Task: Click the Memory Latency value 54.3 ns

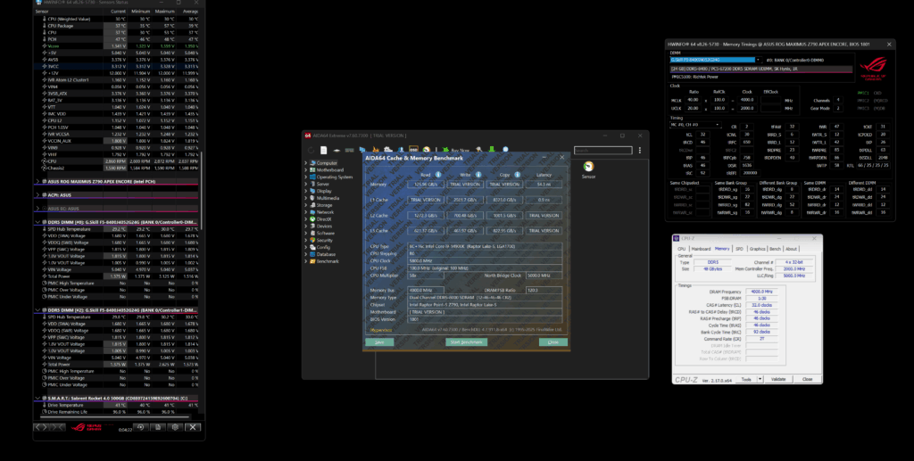Action: 544,185
